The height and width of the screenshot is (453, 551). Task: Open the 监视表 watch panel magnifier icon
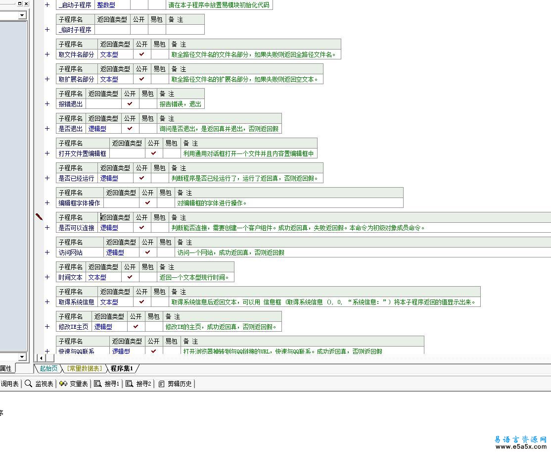29,384
